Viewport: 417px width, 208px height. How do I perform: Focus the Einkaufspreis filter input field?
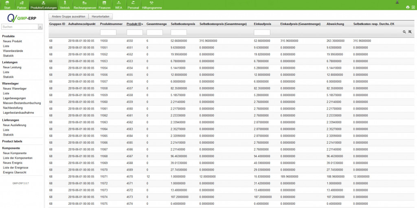(x=262, y=32)
